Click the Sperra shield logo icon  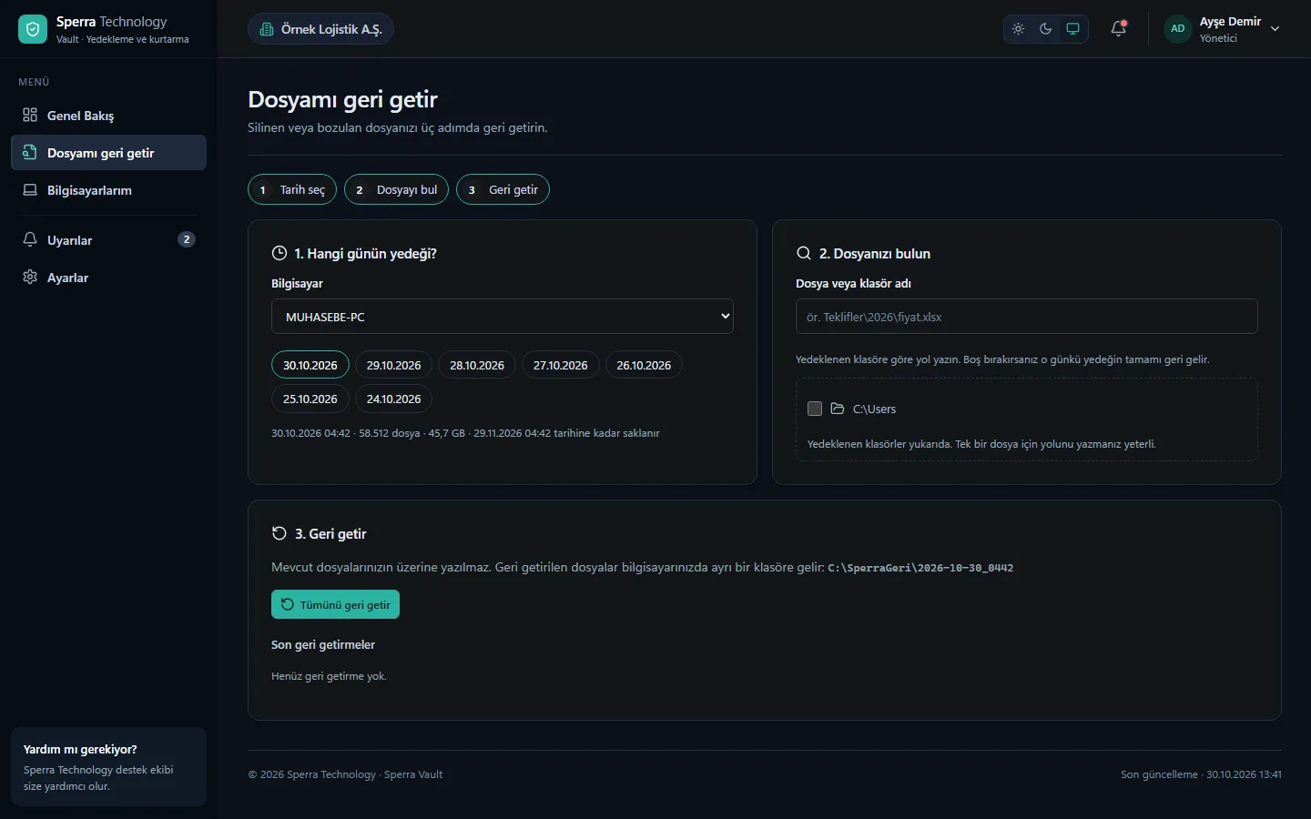tap(33, 29)
